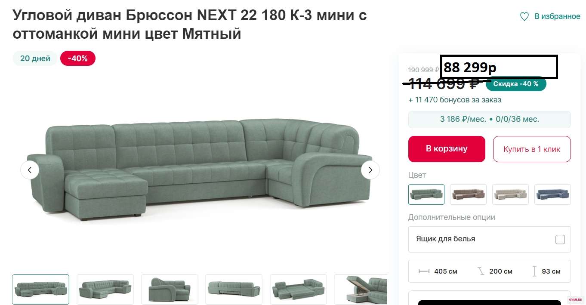
Task: Choose the brown sofa color option
Action: pos(468,194)
